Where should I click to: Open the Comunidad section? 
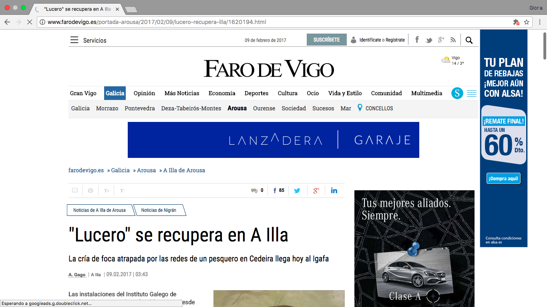click(x=386, y=93)
